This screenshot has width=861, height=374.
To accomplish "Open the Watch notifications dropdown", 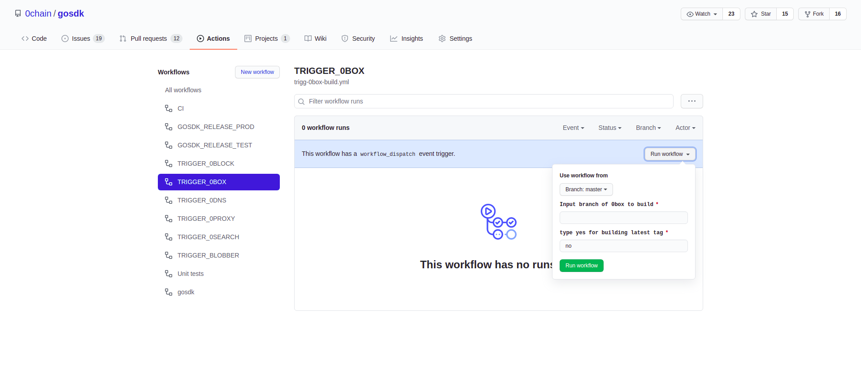I will pyautogui.click(x=702, y=14).
